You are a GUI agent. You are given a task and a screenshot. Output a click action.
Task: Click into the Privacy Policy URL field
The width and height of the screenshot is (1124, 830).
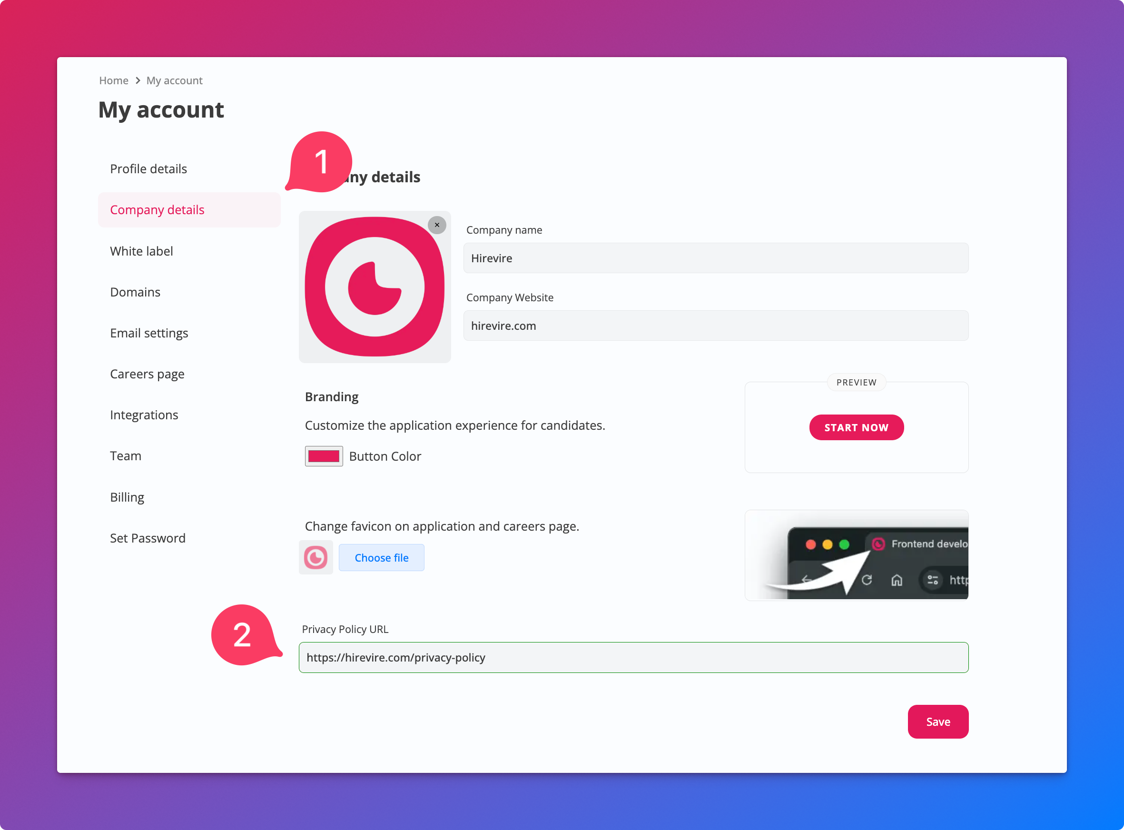[633, 658]
